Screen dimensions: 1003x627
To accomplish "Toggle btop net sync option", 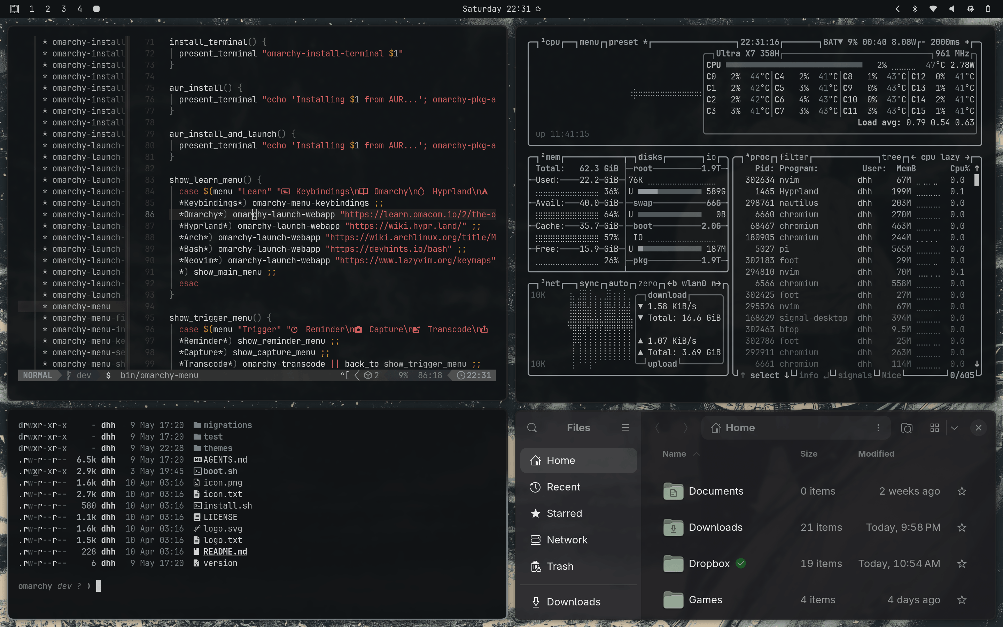I will click(589, 283).
